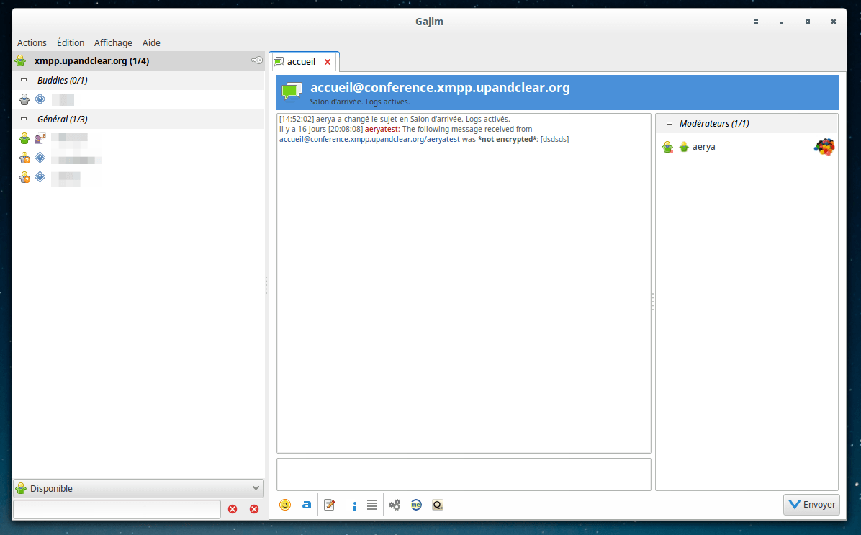The width and height of the screenshot is (861, 535).
Task: Open the chat actions hamburger menu icon
Action: [x=372, y=504]
